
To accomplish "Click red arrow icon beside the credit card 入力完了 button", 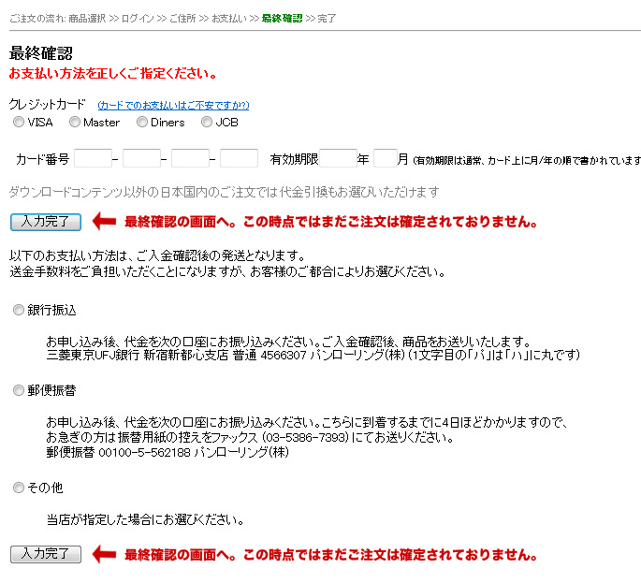I will [x=103, y=222].
